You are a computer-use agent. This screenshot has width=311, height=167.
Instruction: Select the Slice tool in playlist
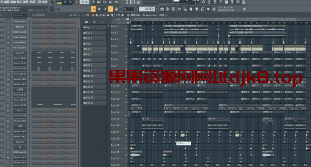click(112, 15)
